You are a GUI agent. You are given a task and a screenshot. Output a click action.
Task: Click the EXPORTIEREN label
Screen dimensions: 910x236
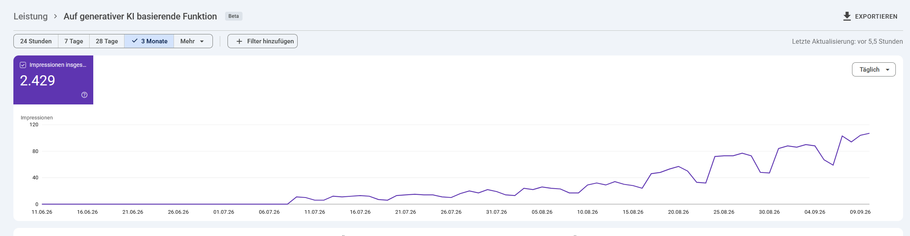tap(876, 17)
